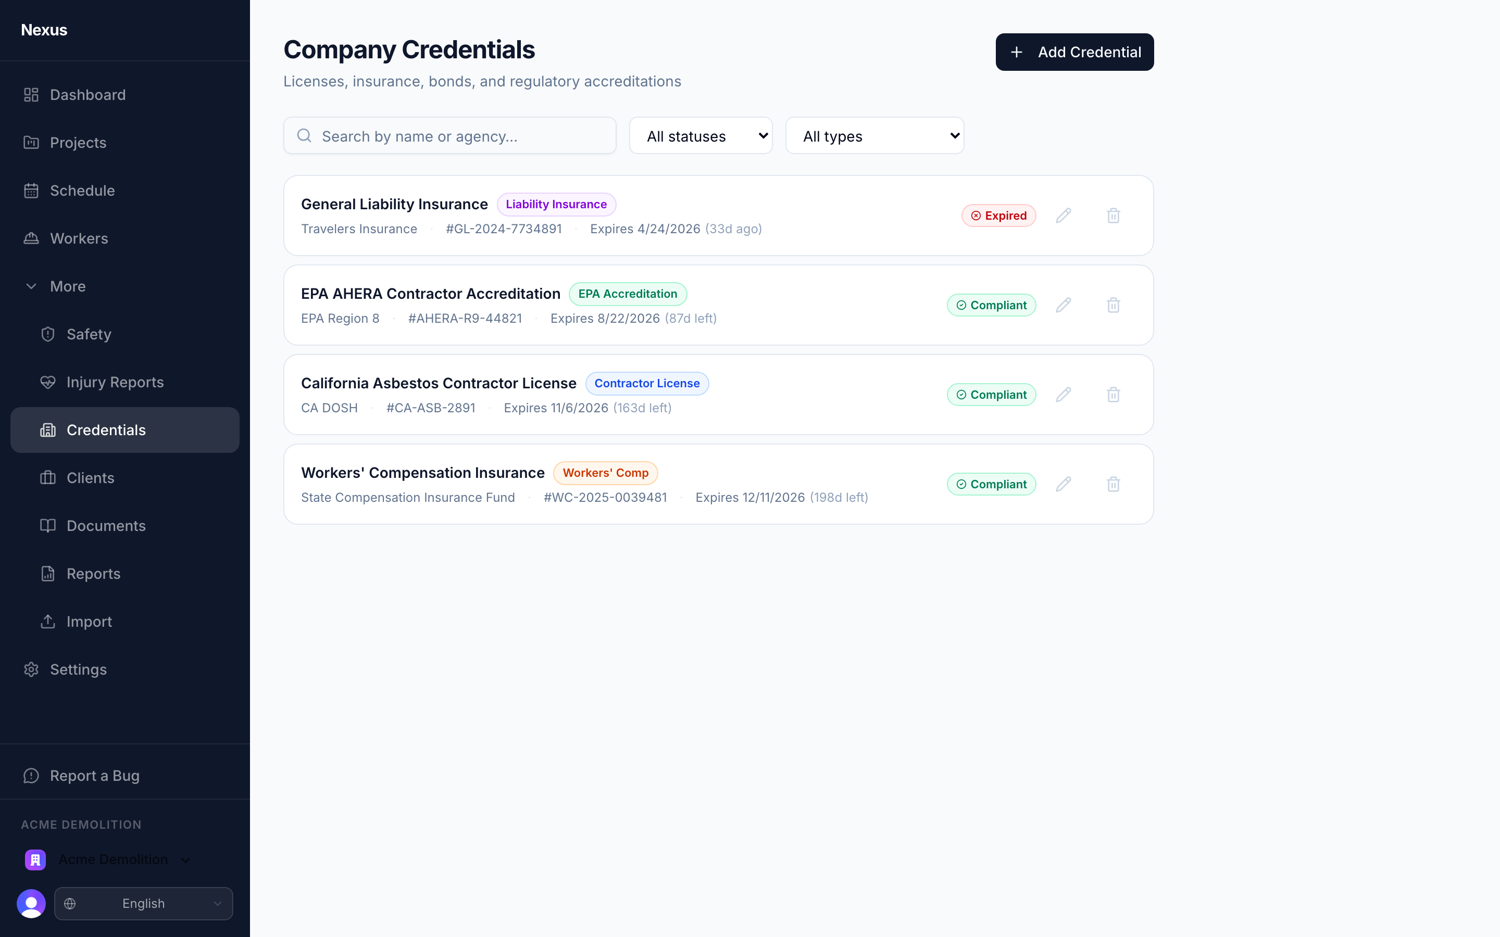Open Clients from sidebar
Screen dimensions: 1500x937
[124, 478]
